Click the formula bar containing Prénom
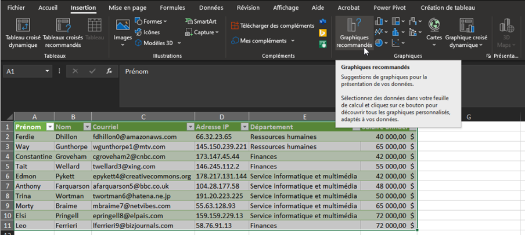 coord(290,71)
